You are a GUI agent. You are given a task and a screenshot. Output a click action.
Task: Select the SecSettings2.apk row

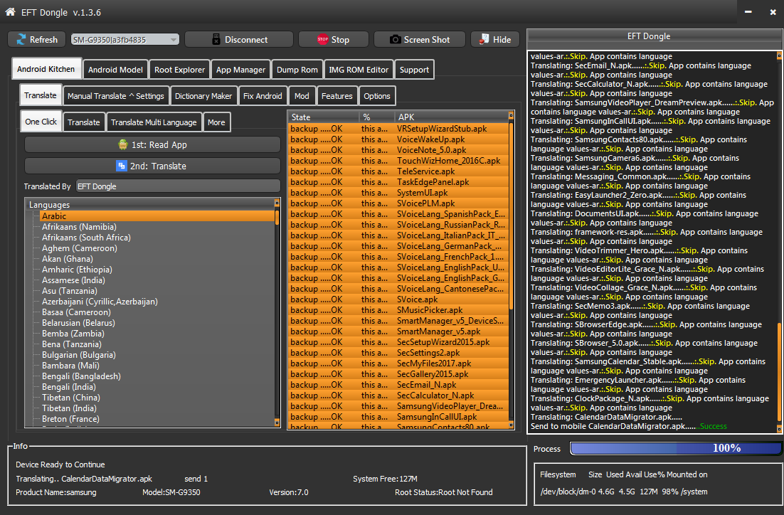tap(398, 353)
